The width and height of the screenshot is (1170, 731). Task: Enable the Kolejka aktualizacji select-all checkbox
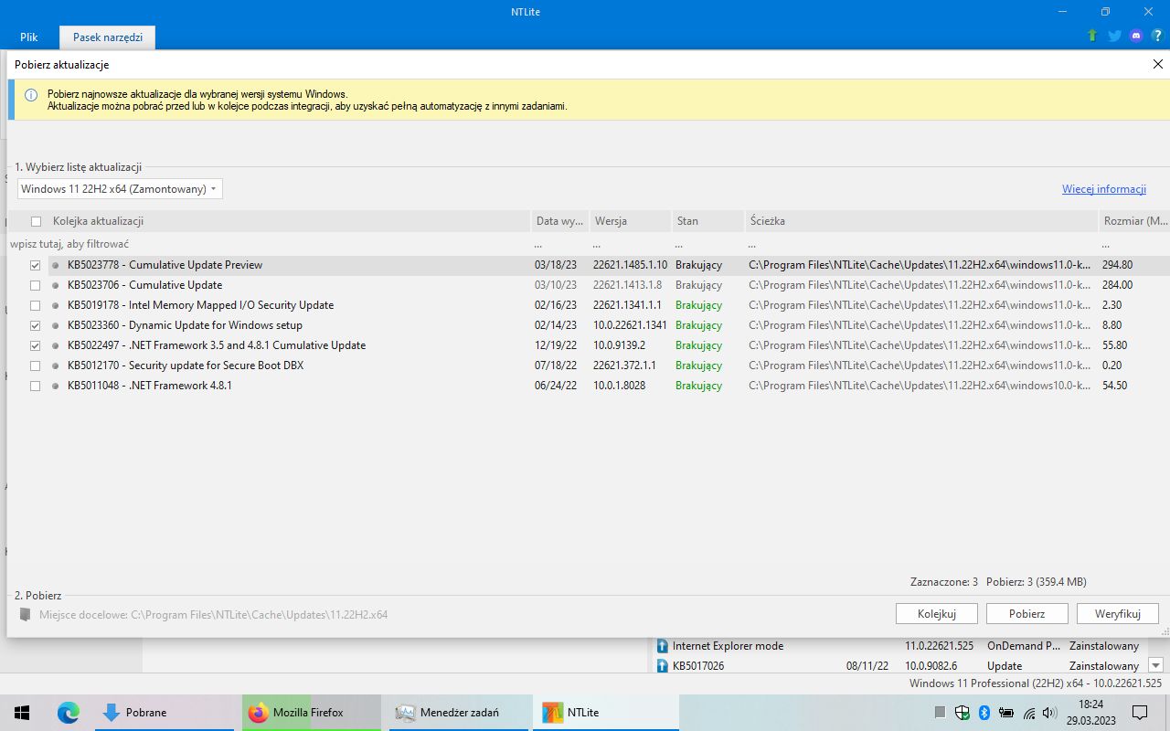pos(35,220)
